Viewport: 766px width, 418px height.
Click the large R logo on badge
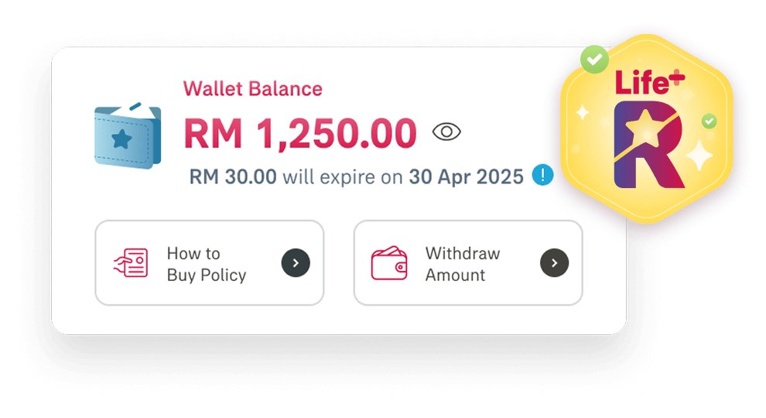click(648, 147)
